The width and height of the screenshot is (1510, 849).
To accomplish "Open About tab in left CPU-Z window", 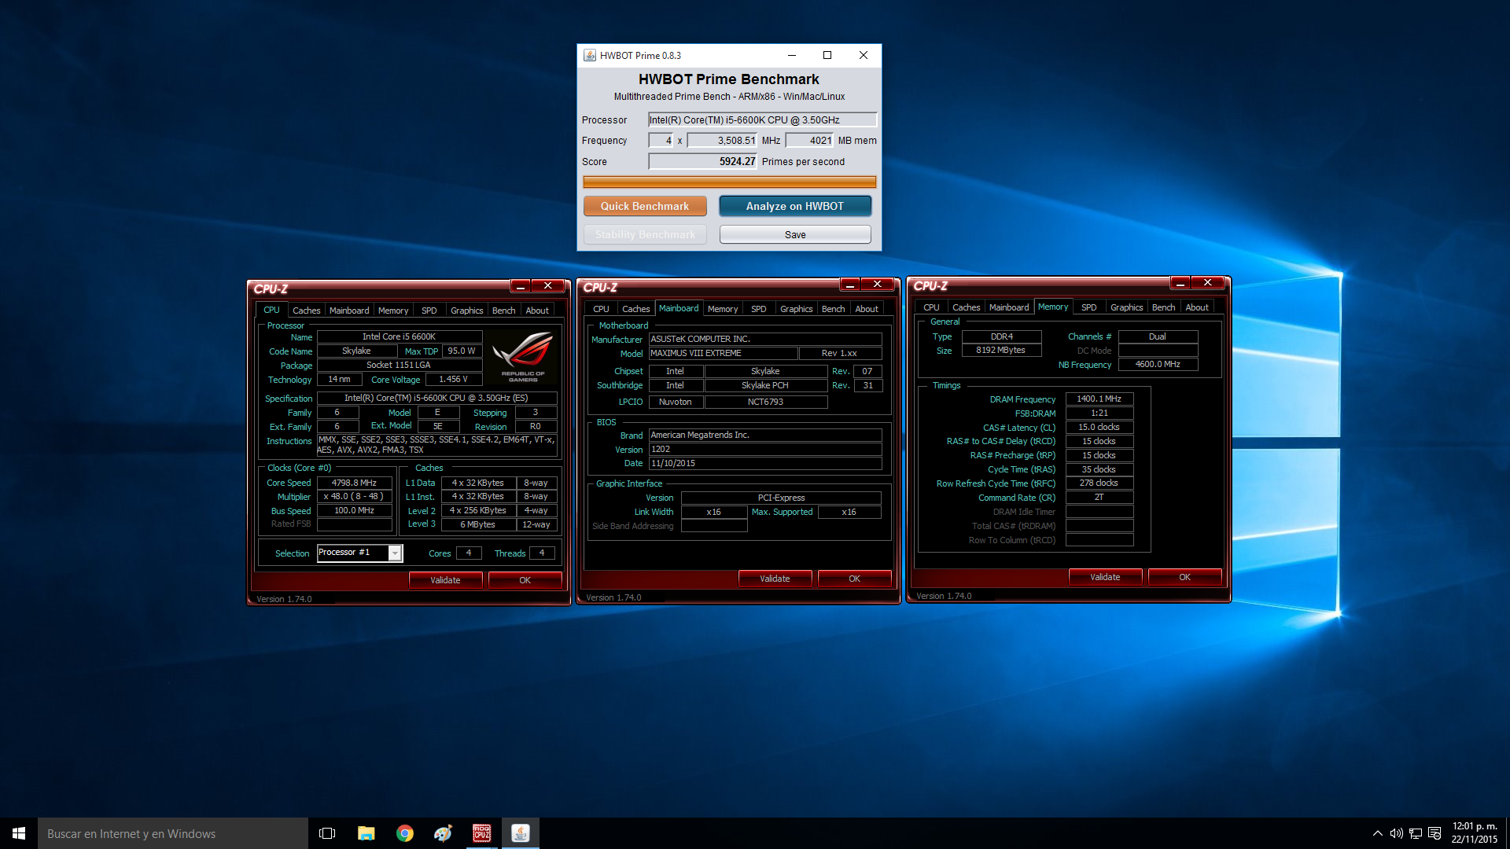I will click(538, 311).
